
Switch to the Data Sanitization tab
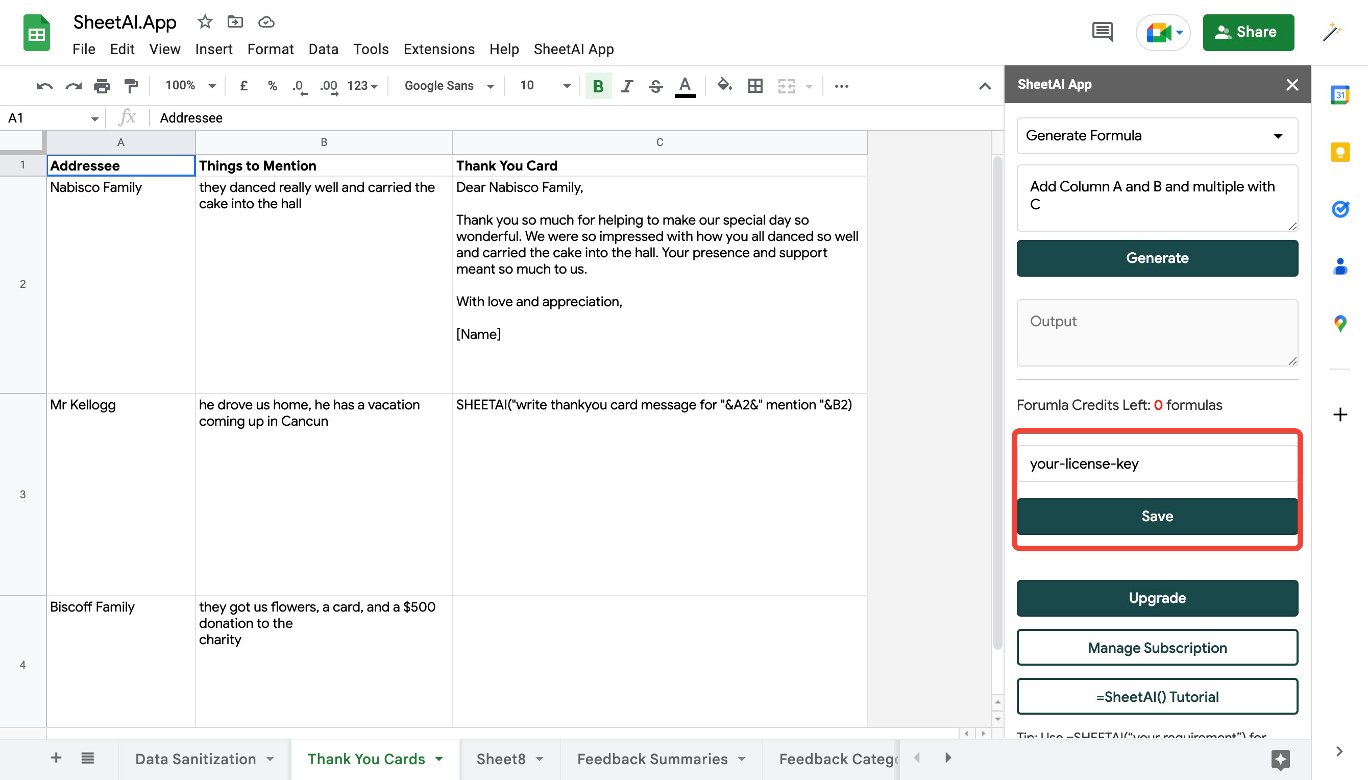pos(204,759)
